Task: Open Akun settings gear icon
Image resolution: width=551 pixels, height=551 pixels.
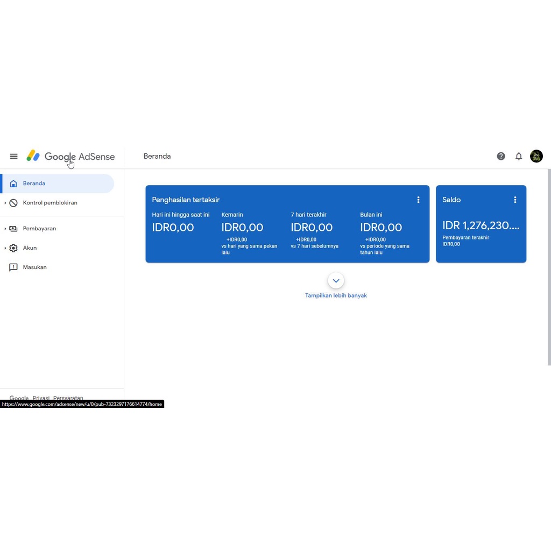Action: point(13,248)
